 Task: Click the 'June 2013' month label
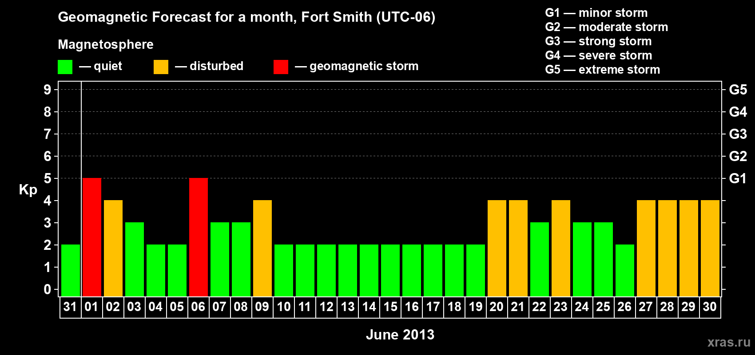(x=400, y=335)
